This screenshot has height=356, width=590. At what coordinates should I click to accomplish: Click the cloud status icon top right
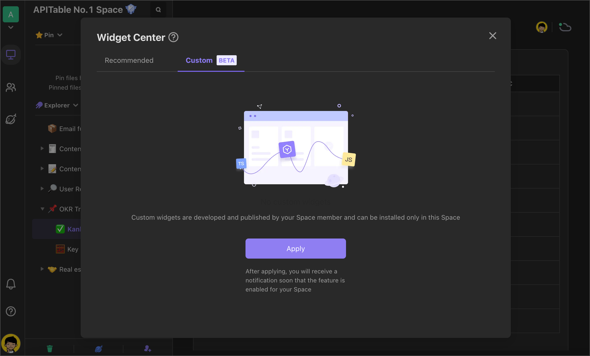[x=565, y=27]
